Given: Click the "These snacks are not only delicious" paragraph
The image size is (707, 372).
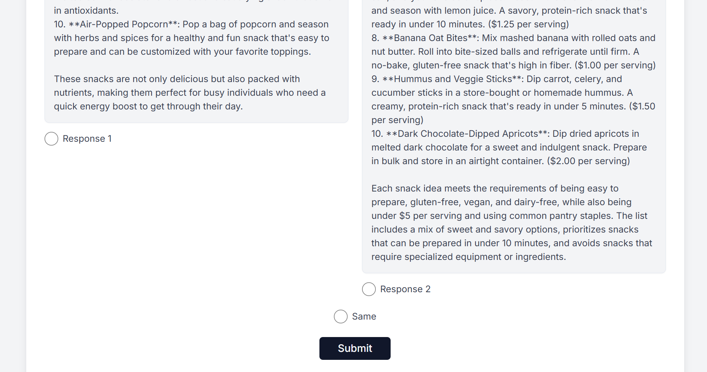Looking at the screenshot, I should (x=190, y=93).
